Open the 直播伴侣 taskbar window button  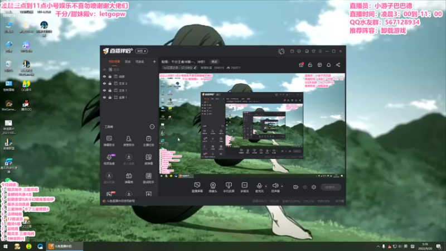(x=65, y=247)
